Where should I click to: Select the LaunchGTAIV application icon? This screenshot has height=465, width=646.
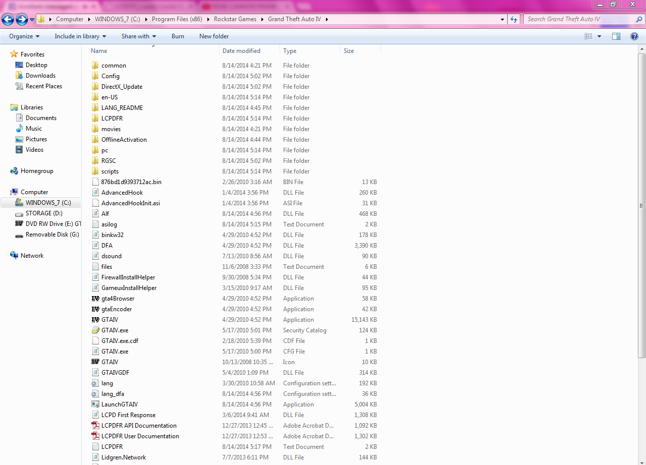[x=95, y=404]
